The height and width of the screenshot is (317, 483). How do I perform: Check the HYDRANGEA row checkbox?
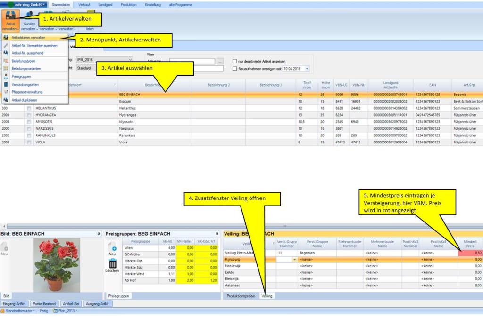(28, 114)
